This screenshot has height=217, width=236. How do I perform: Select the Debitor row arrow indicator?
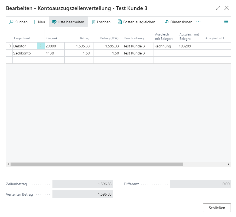point(9,46)
